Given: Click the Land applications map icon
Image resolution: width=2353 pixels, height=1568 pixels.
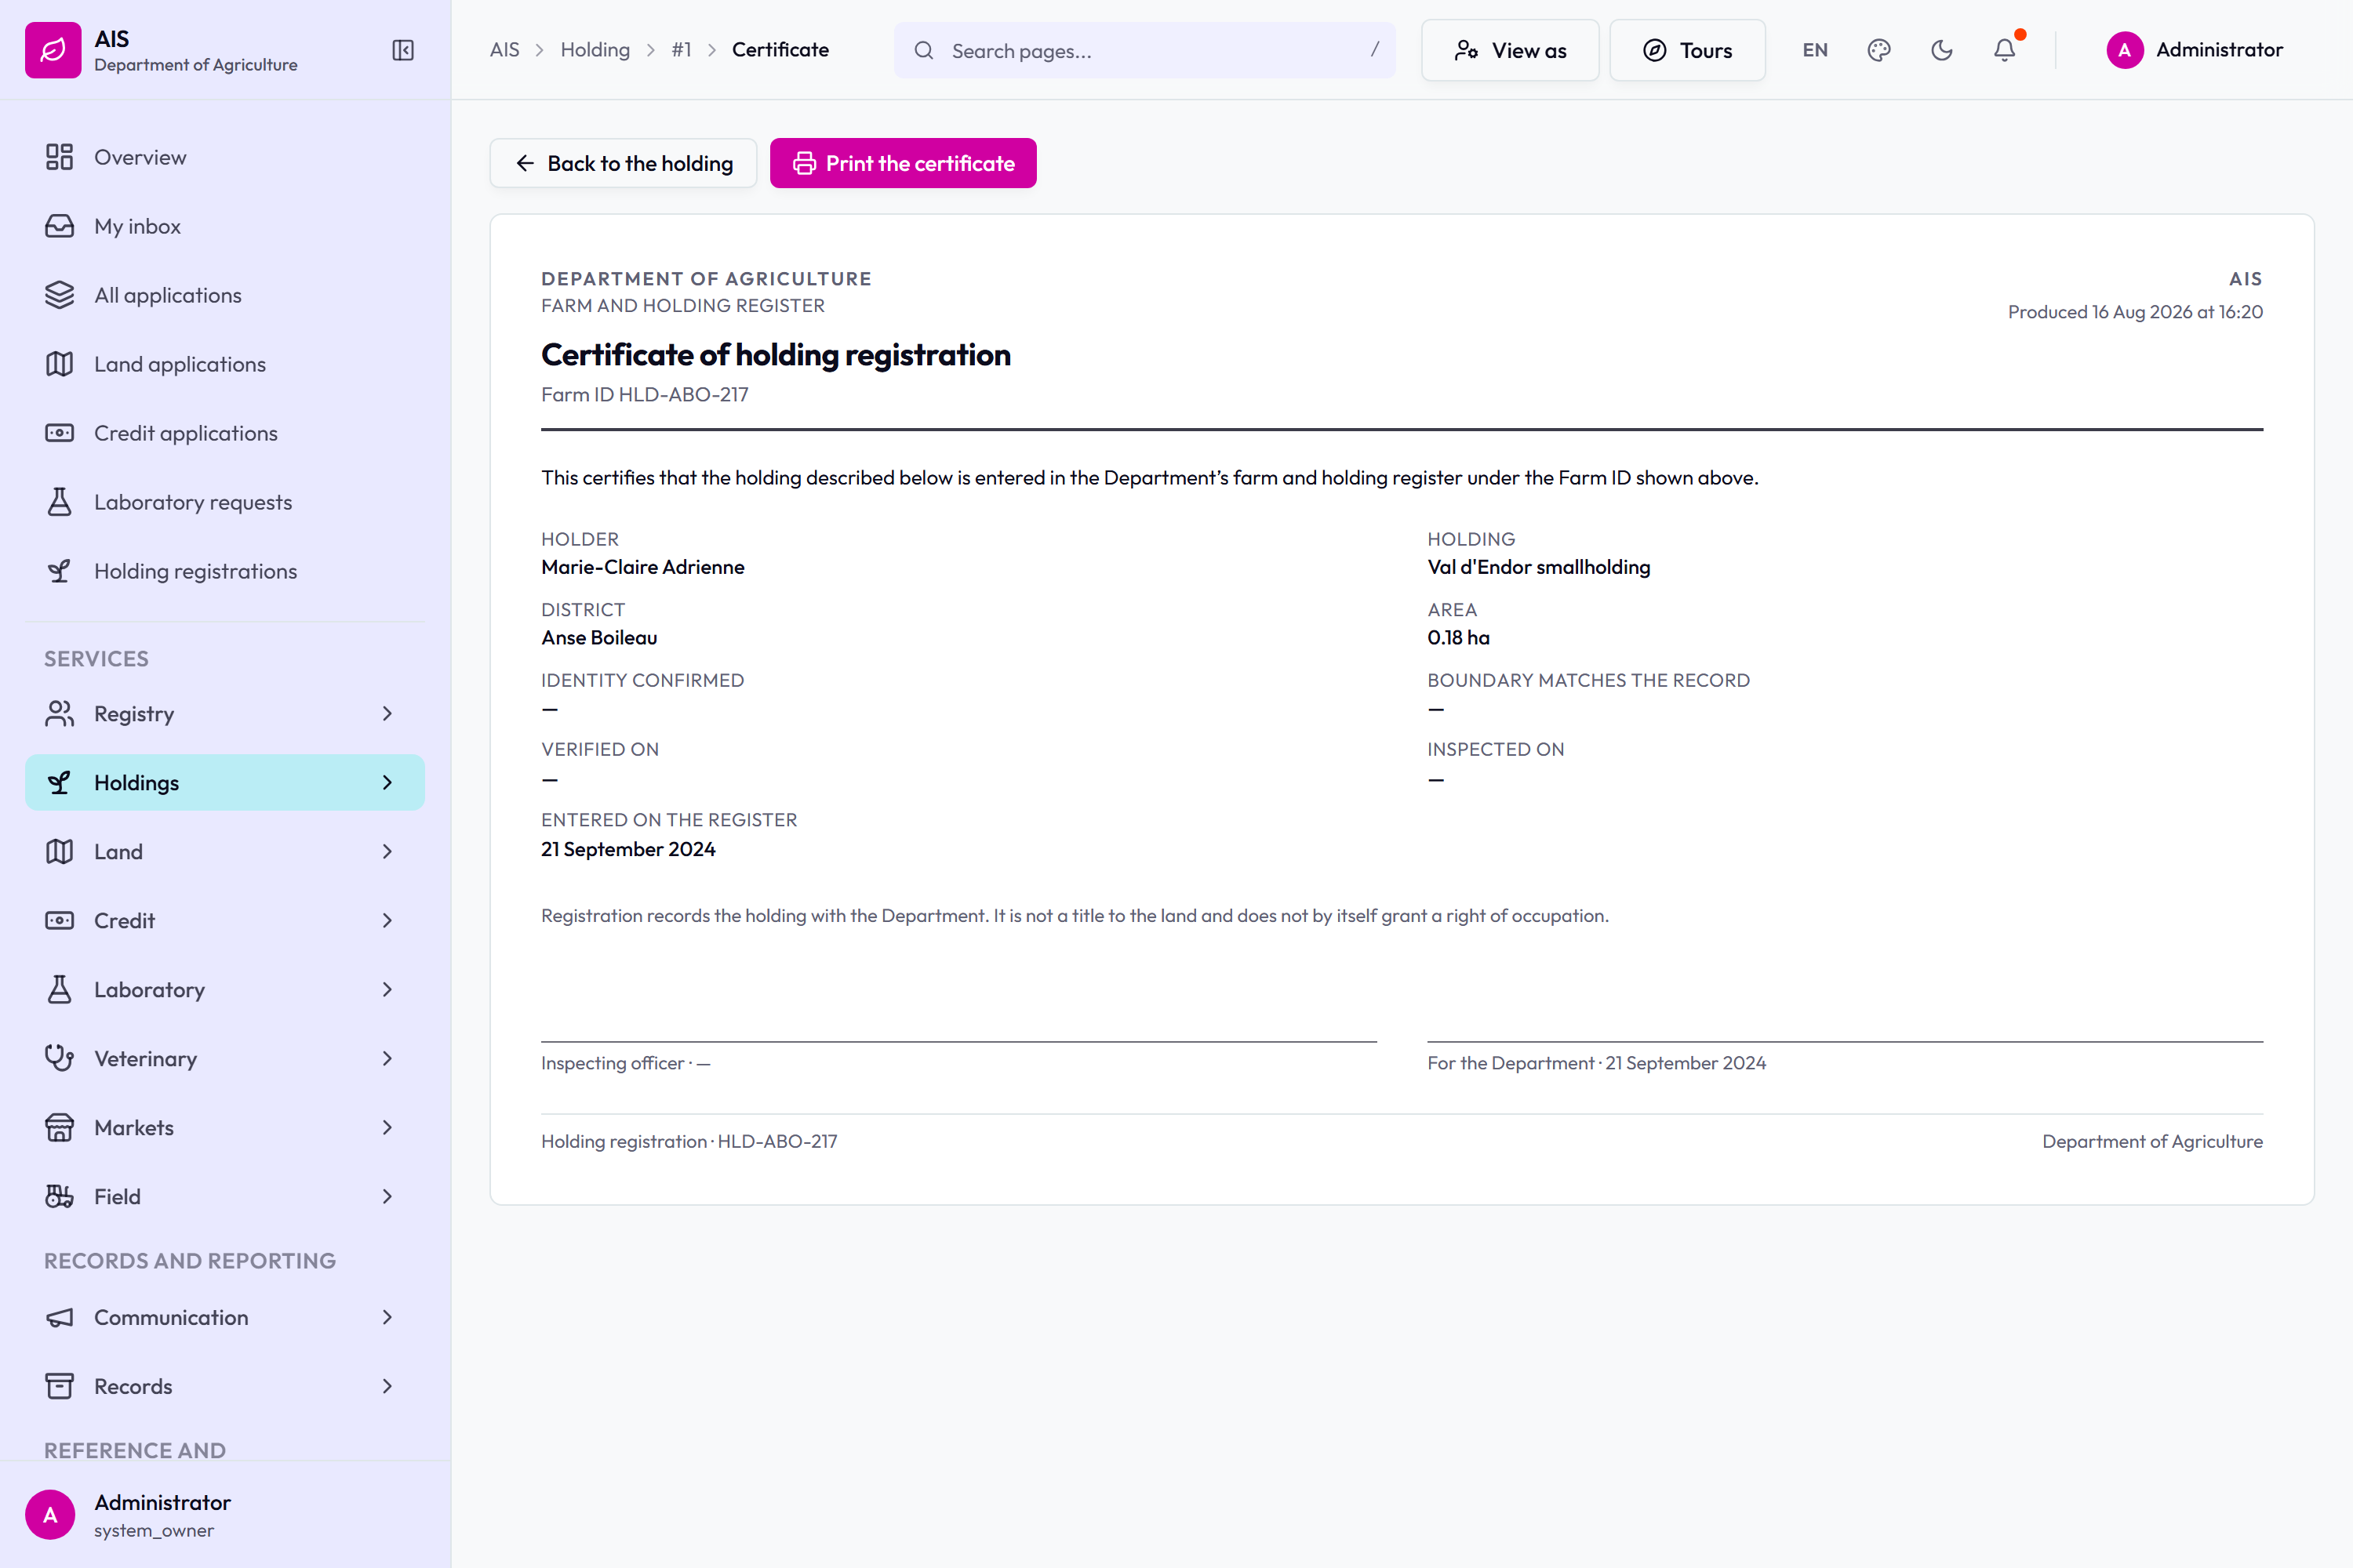Looking at the screenshot, I should coord(59,364).
